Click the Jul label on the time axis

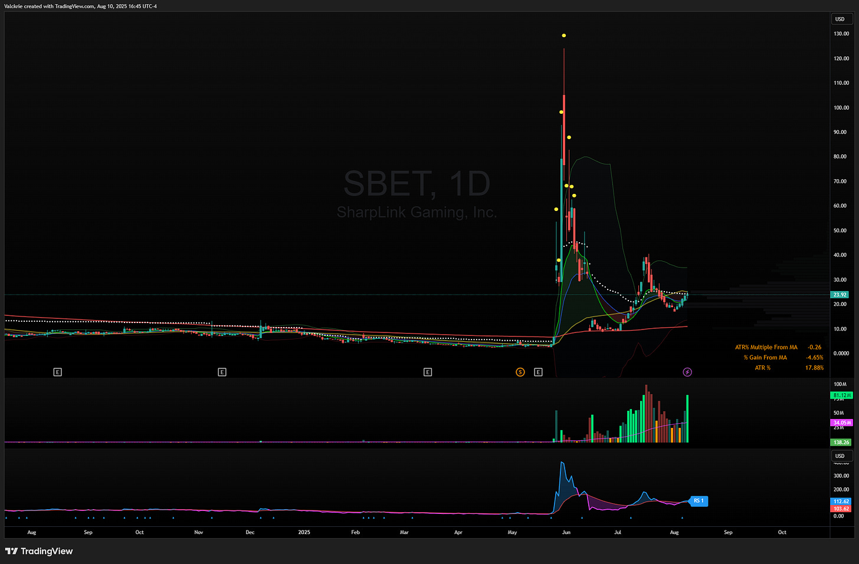point(618,532)
